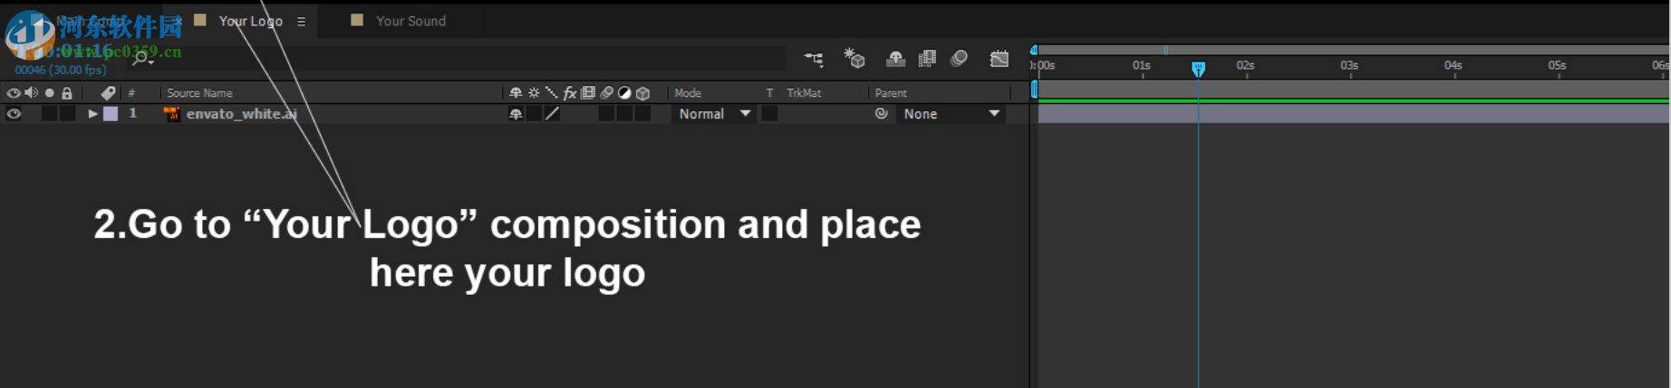This screenshot has width=1671, height=388.
Task: Open the Composition Mini-Flowchart icon
Action: pos(813,60)
